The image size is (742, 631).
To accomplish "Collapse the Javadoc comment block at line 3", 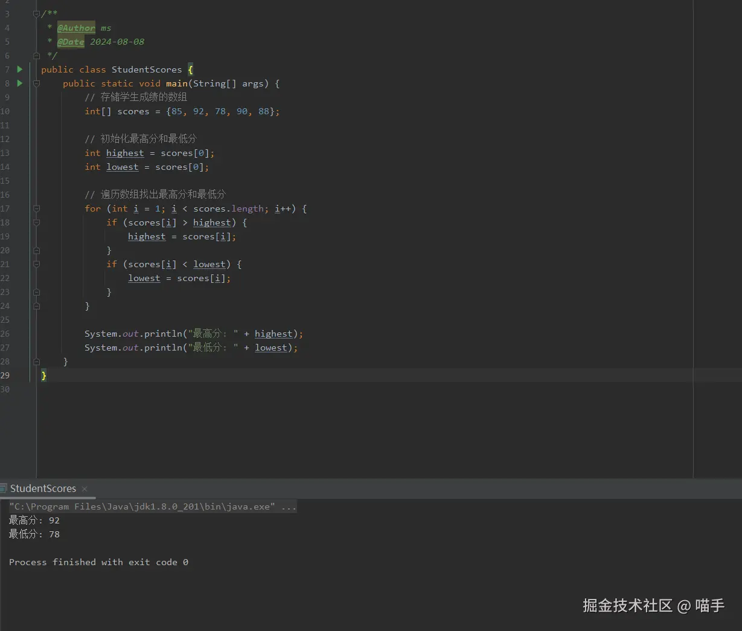I will (x=36, y=14).
